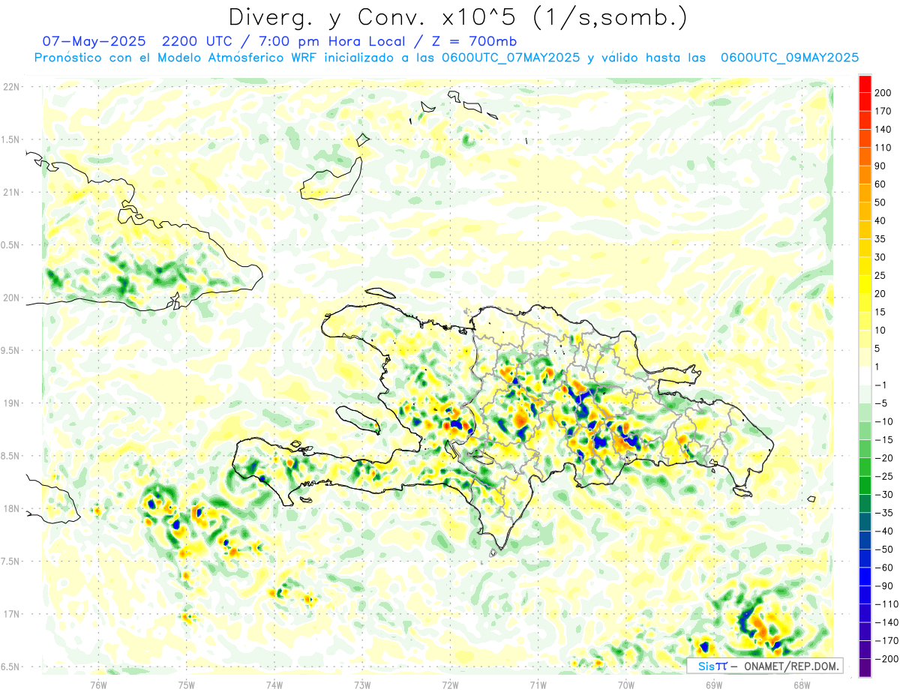Image resolution: width=900 pixels, height=695 pixels.
Task: Click the "72W" longitude label
Action: coord(450,685)
